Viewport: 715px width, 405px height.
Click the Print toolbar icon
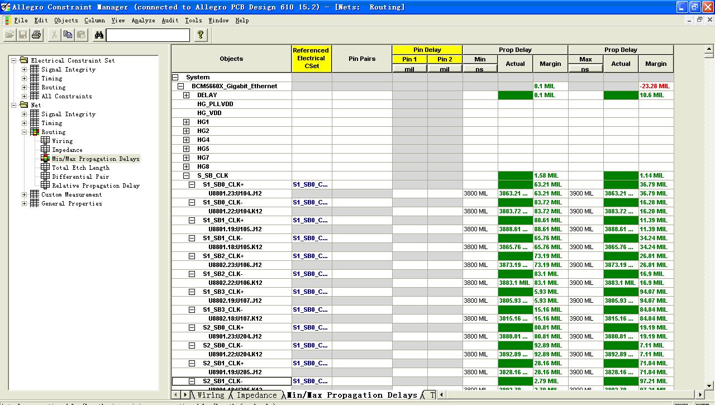[x=36, y=35]
